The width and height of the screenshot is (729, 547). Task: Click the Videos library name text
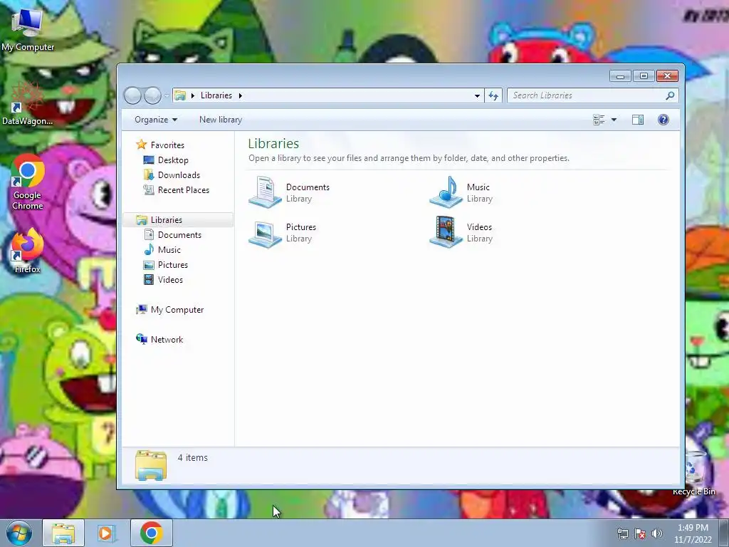click(x=479, y=227)
